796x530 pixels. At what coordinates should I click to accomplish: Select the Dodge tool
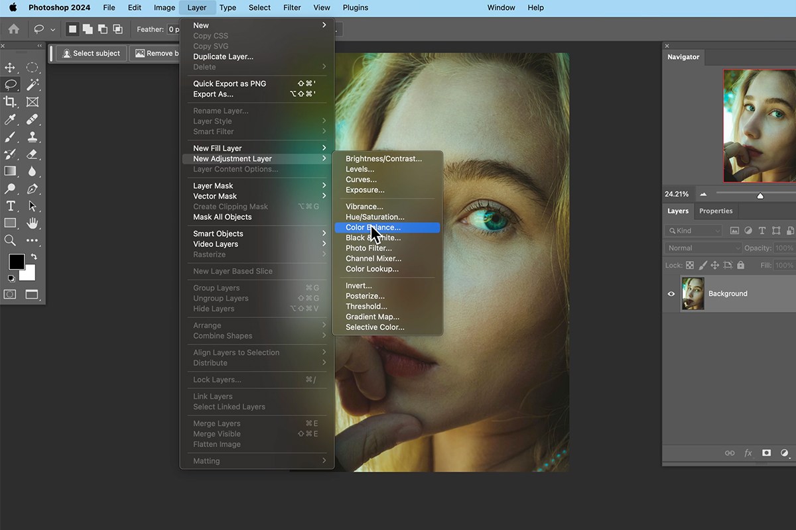(x=10, y=189)
